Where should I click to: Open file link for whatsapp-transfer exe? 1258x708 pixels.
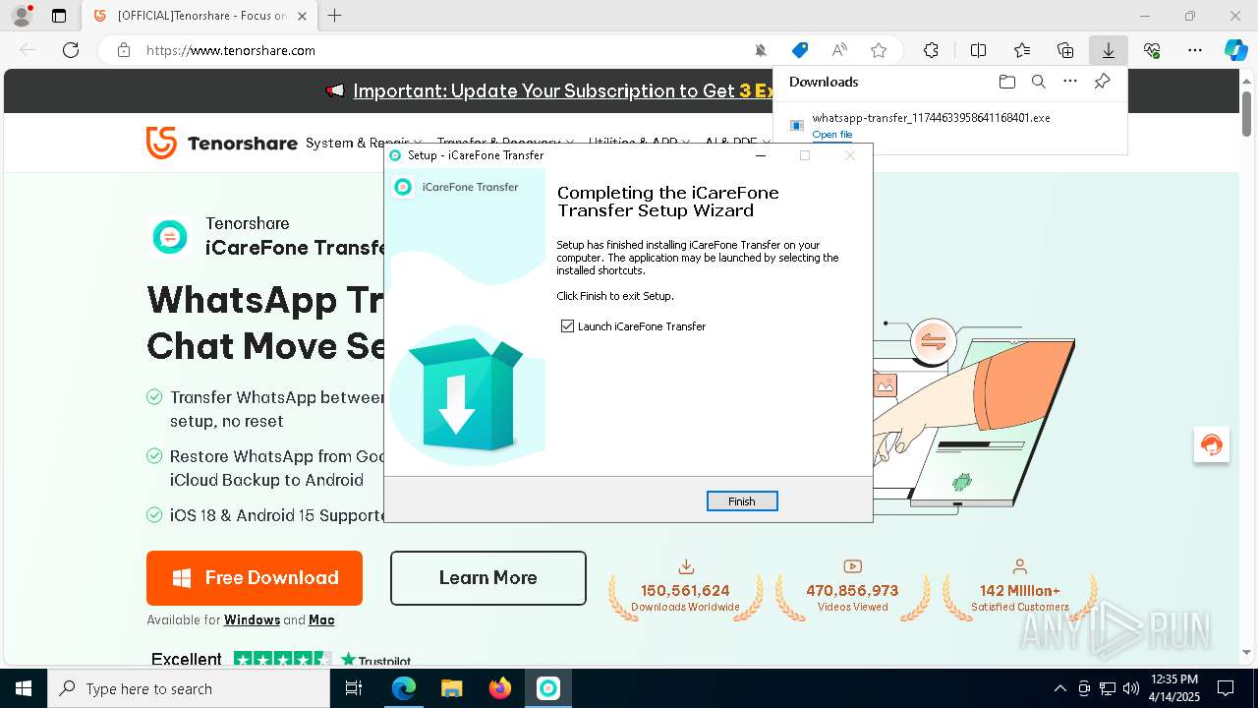[x=832, y=135]
